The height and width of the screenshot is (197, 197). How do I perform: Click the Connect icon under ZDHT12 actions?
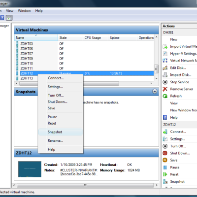click(x=165, y=131)
